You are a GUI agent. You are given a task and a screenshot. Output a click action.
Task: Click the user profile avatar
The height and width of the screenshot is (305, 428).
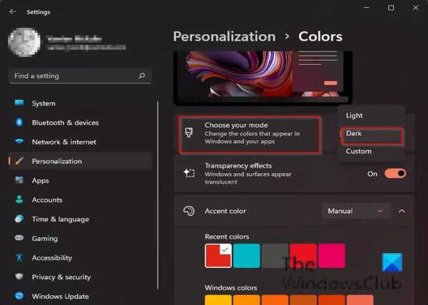point(24,42)
